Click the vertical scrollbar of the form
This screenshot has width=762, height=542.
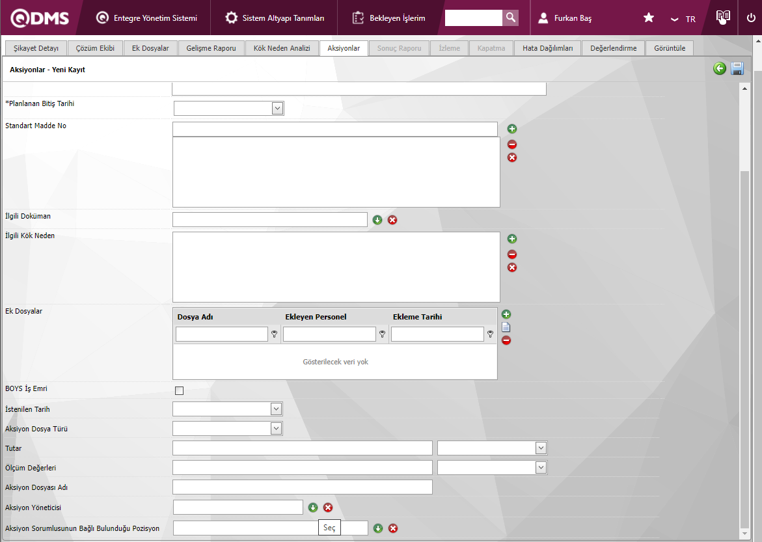coord(744,325)
